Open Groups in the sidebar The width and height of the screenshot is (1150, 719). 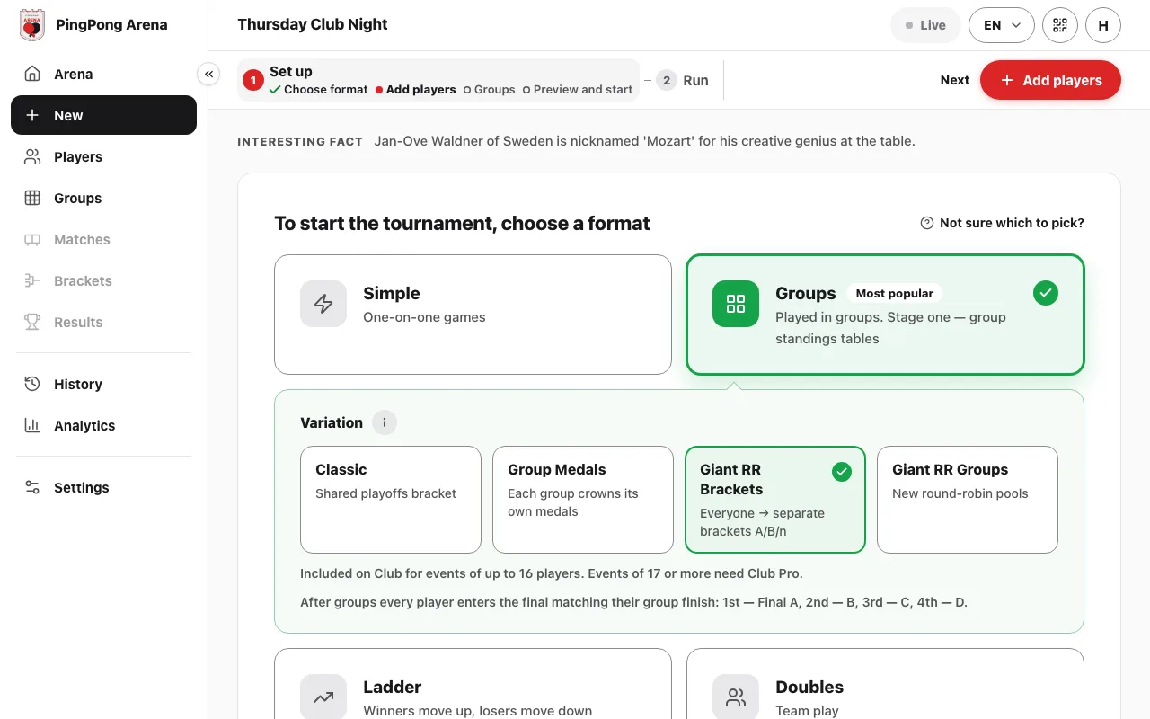pyautogui.click(x=103, y=198)
